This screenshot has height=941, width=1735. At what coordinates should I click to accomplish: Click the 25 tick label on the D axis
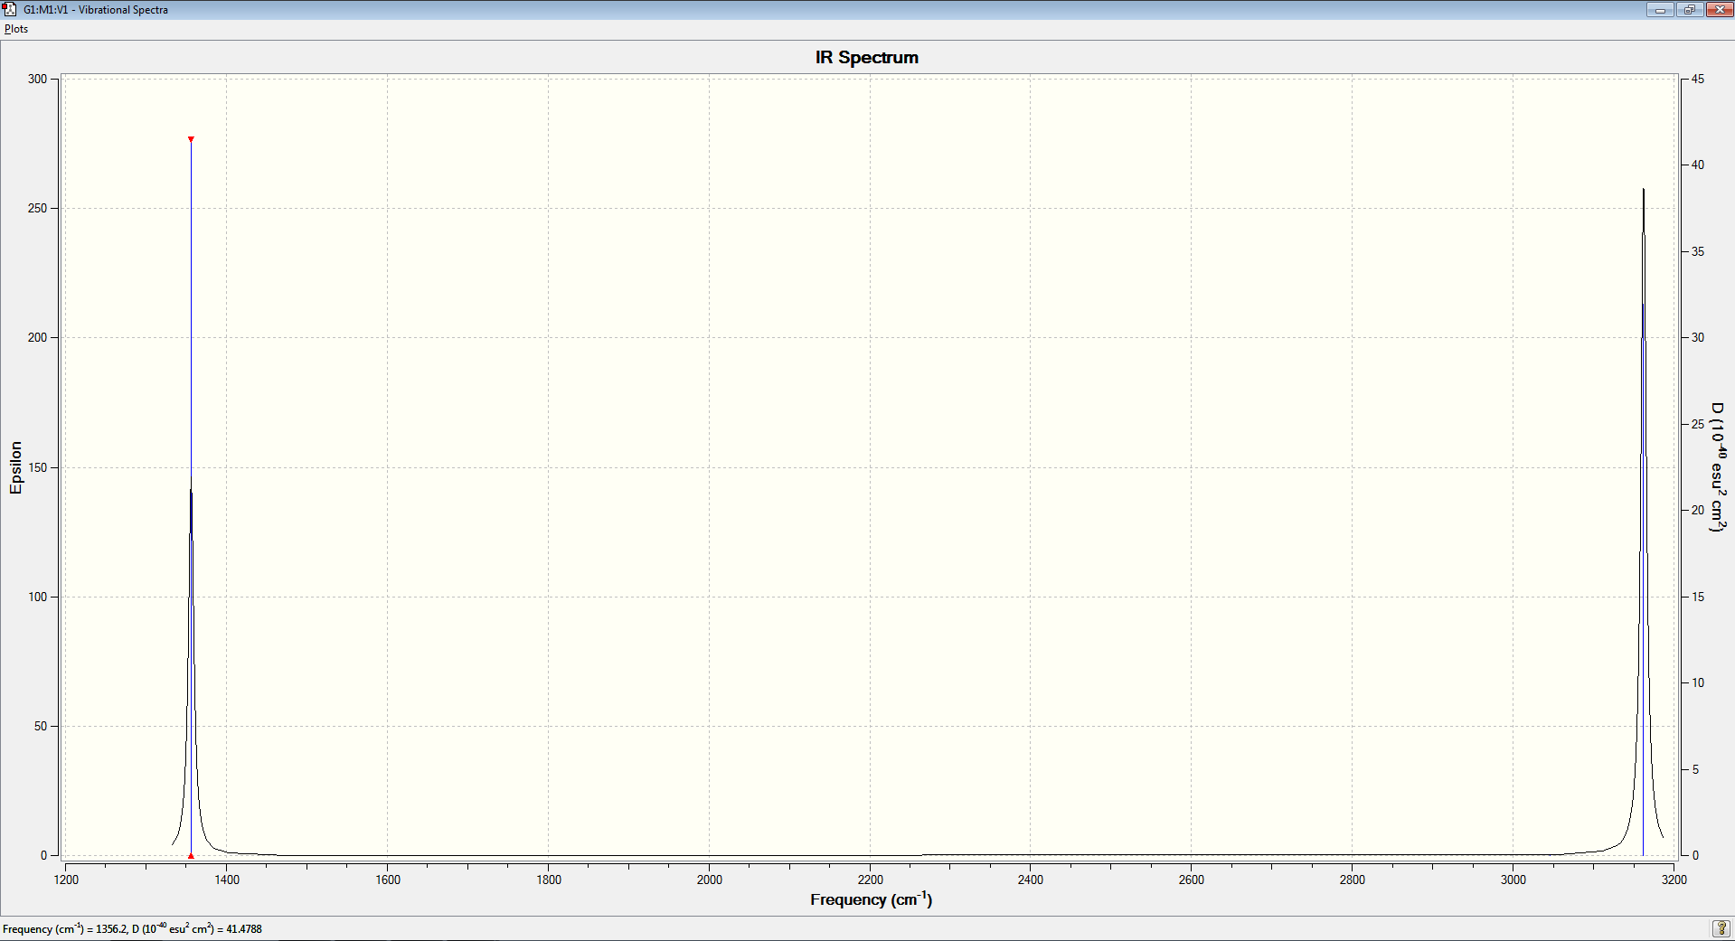coord(1698,424)
